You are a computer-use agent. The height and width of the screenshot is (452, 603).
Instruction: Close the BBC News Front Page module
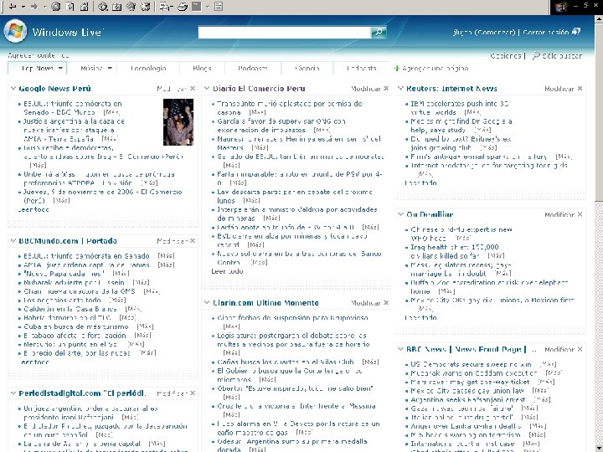point(580,349)
